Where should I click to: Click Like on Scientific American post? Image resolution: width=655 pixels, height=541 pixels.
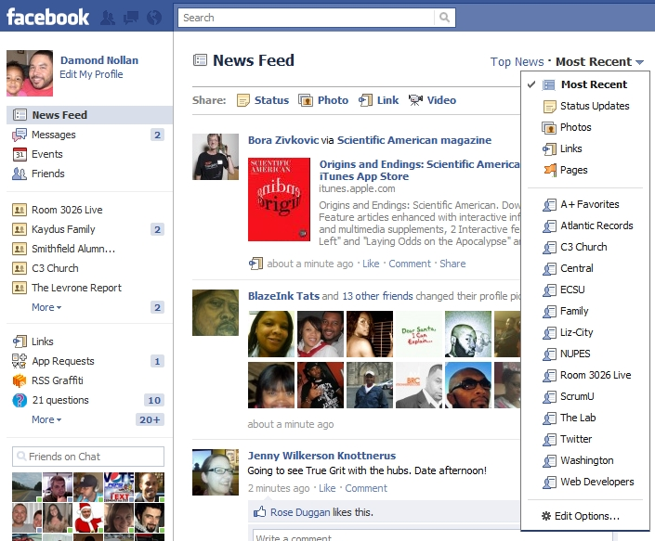(371, 264)
